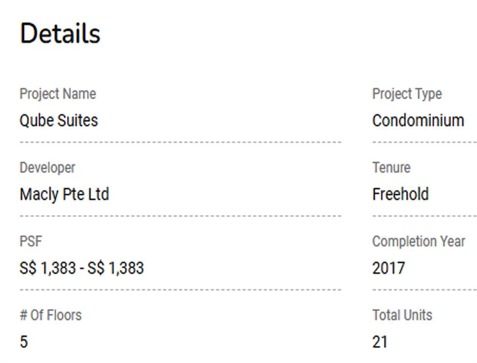The width and height of the screenshot is (477, 363).
Task: Select the floors value 5
Action: [24, 342]
